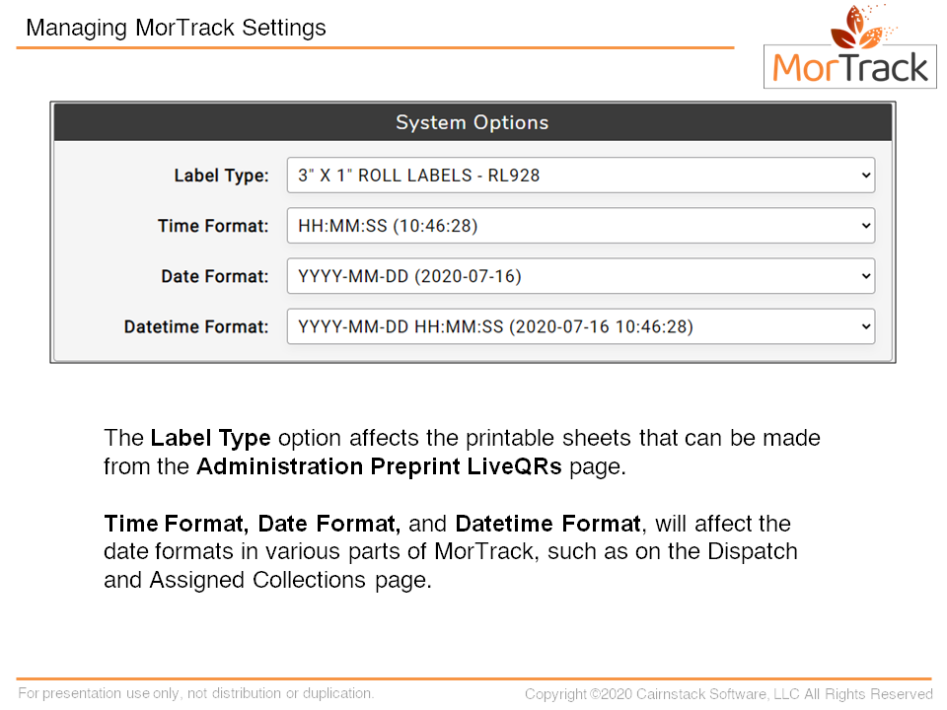Screen dimensions: 947x710
Task: Click the MorTrack wordmark in the logo
Action: click(850, 68)
